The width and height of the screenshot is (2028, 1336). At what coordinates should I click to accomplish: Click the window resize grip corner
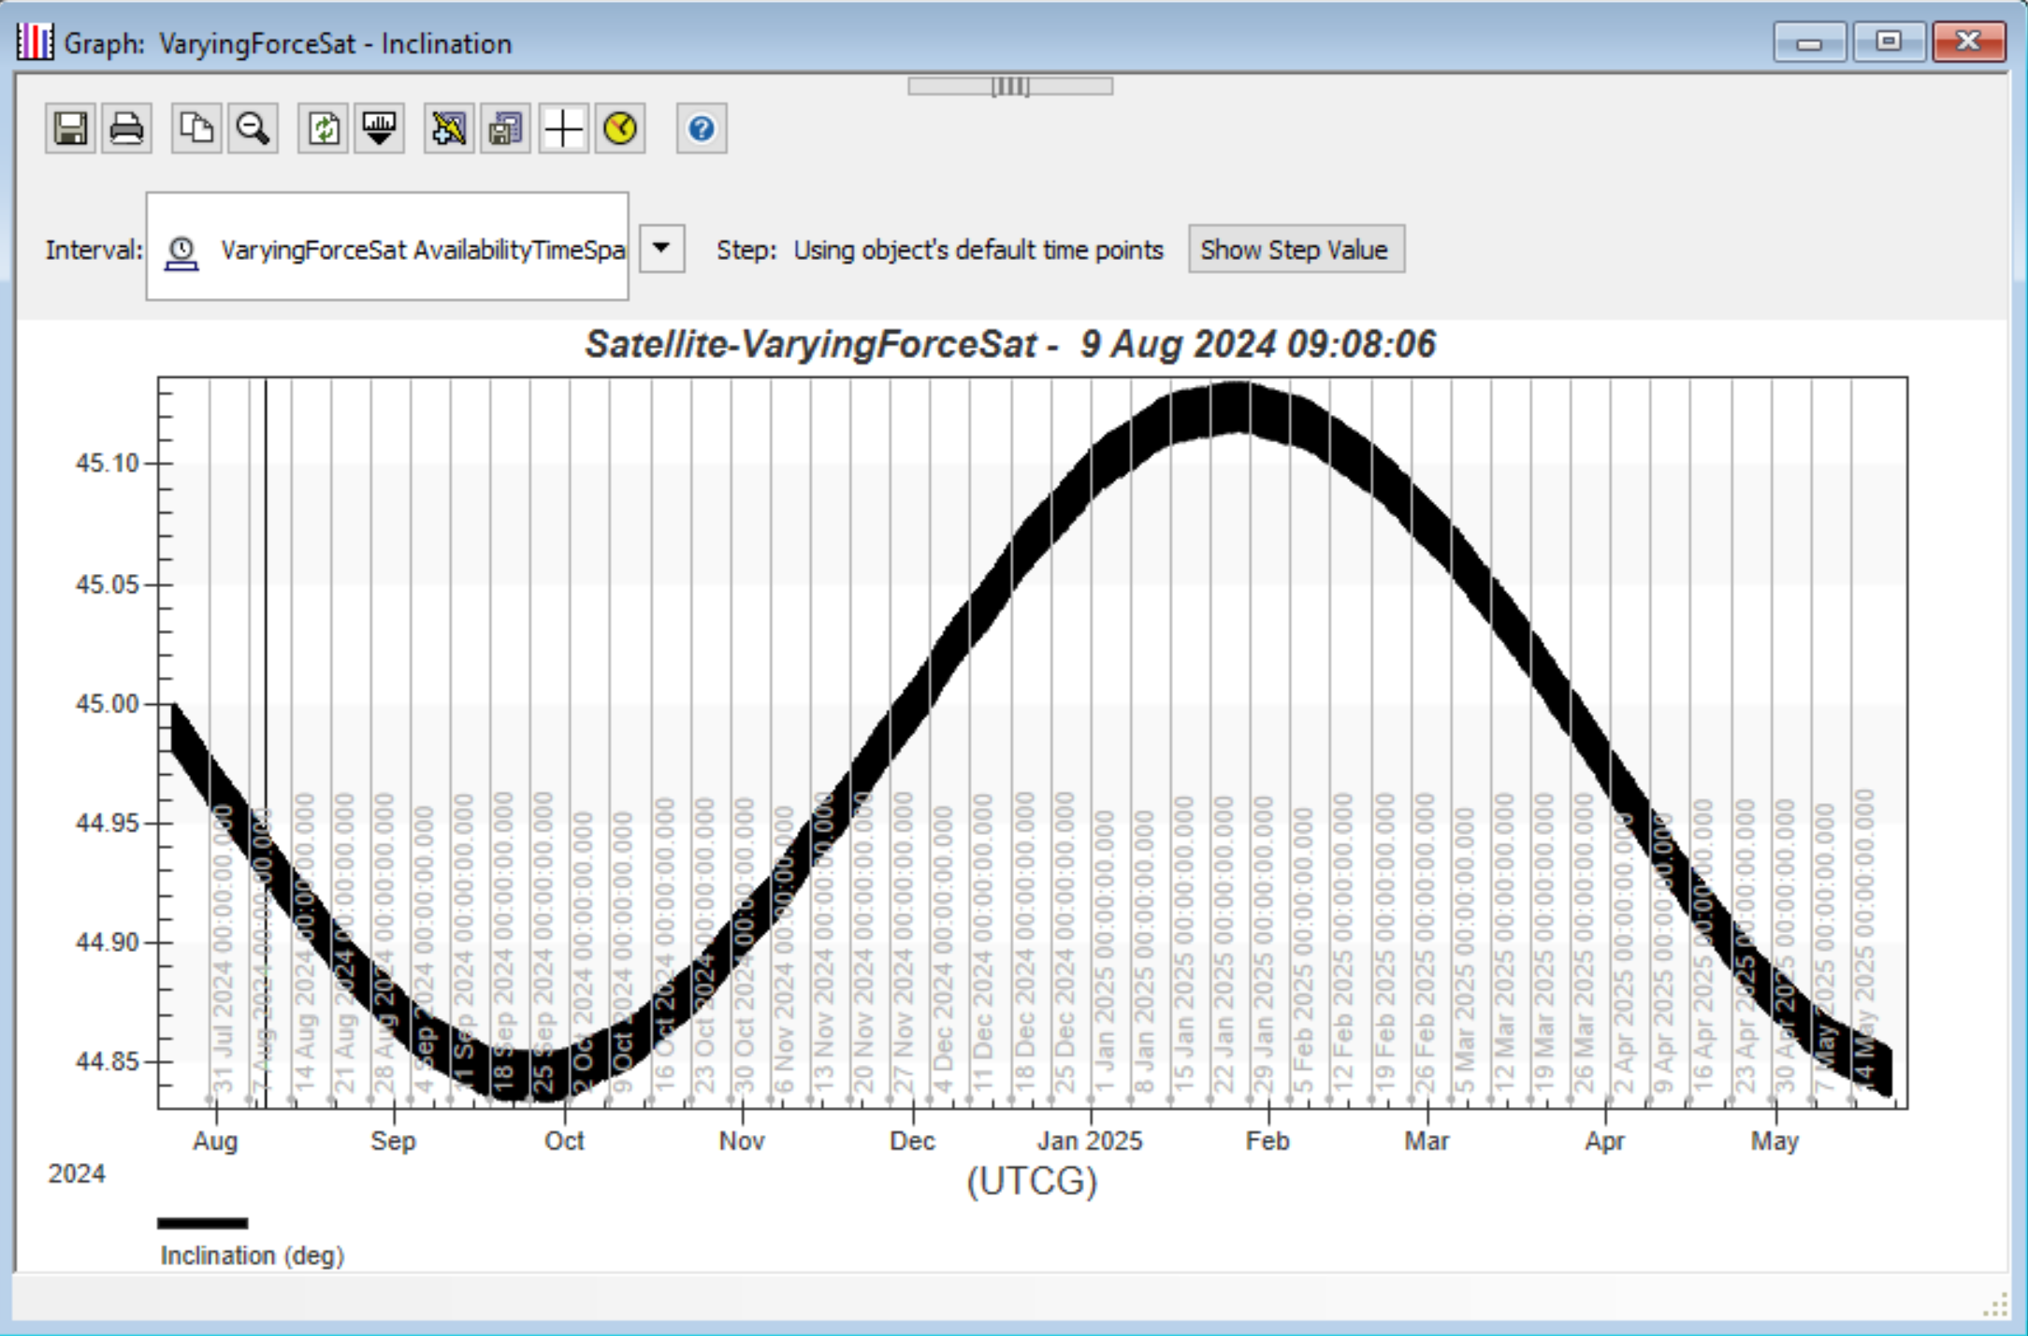coord(1996,1305)
